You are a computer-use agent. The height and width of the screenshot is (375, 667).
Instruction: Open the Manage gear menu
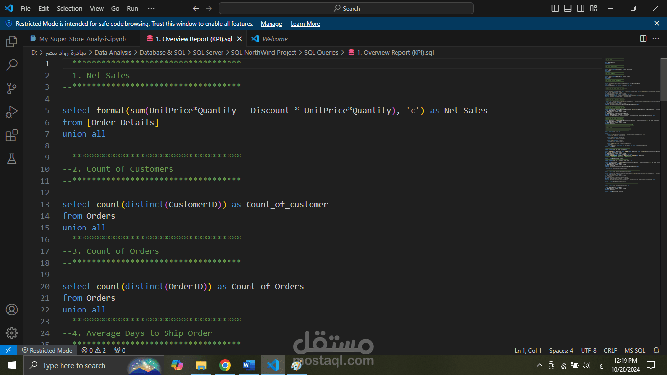point(12,333)
